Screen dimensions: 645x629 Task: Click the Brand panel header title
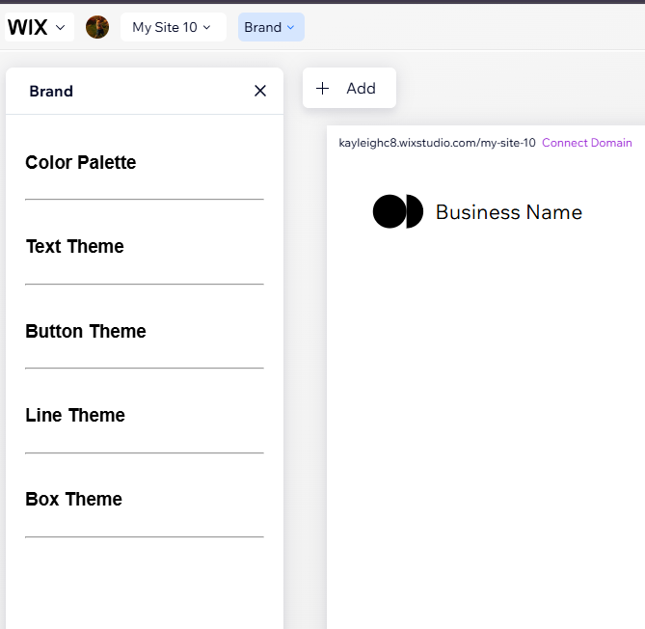coord(51,92)
